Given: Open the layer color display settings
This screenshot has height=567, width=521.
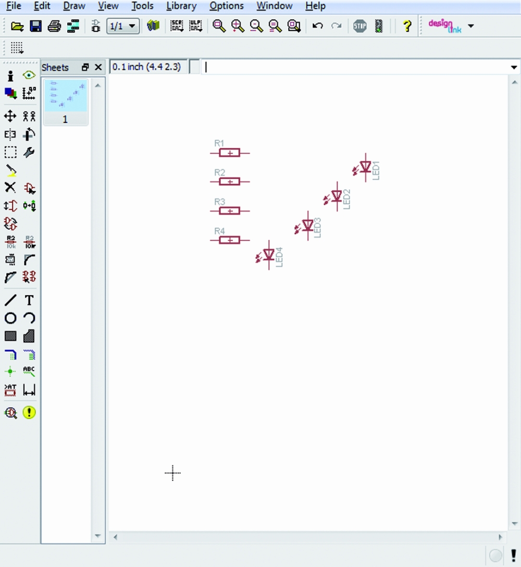Looking at the screenshot, I should [x=10, y=93].
